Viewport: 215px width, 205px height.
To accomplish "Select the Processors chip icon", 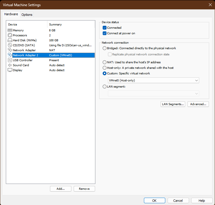I will (x=10, y=35).
